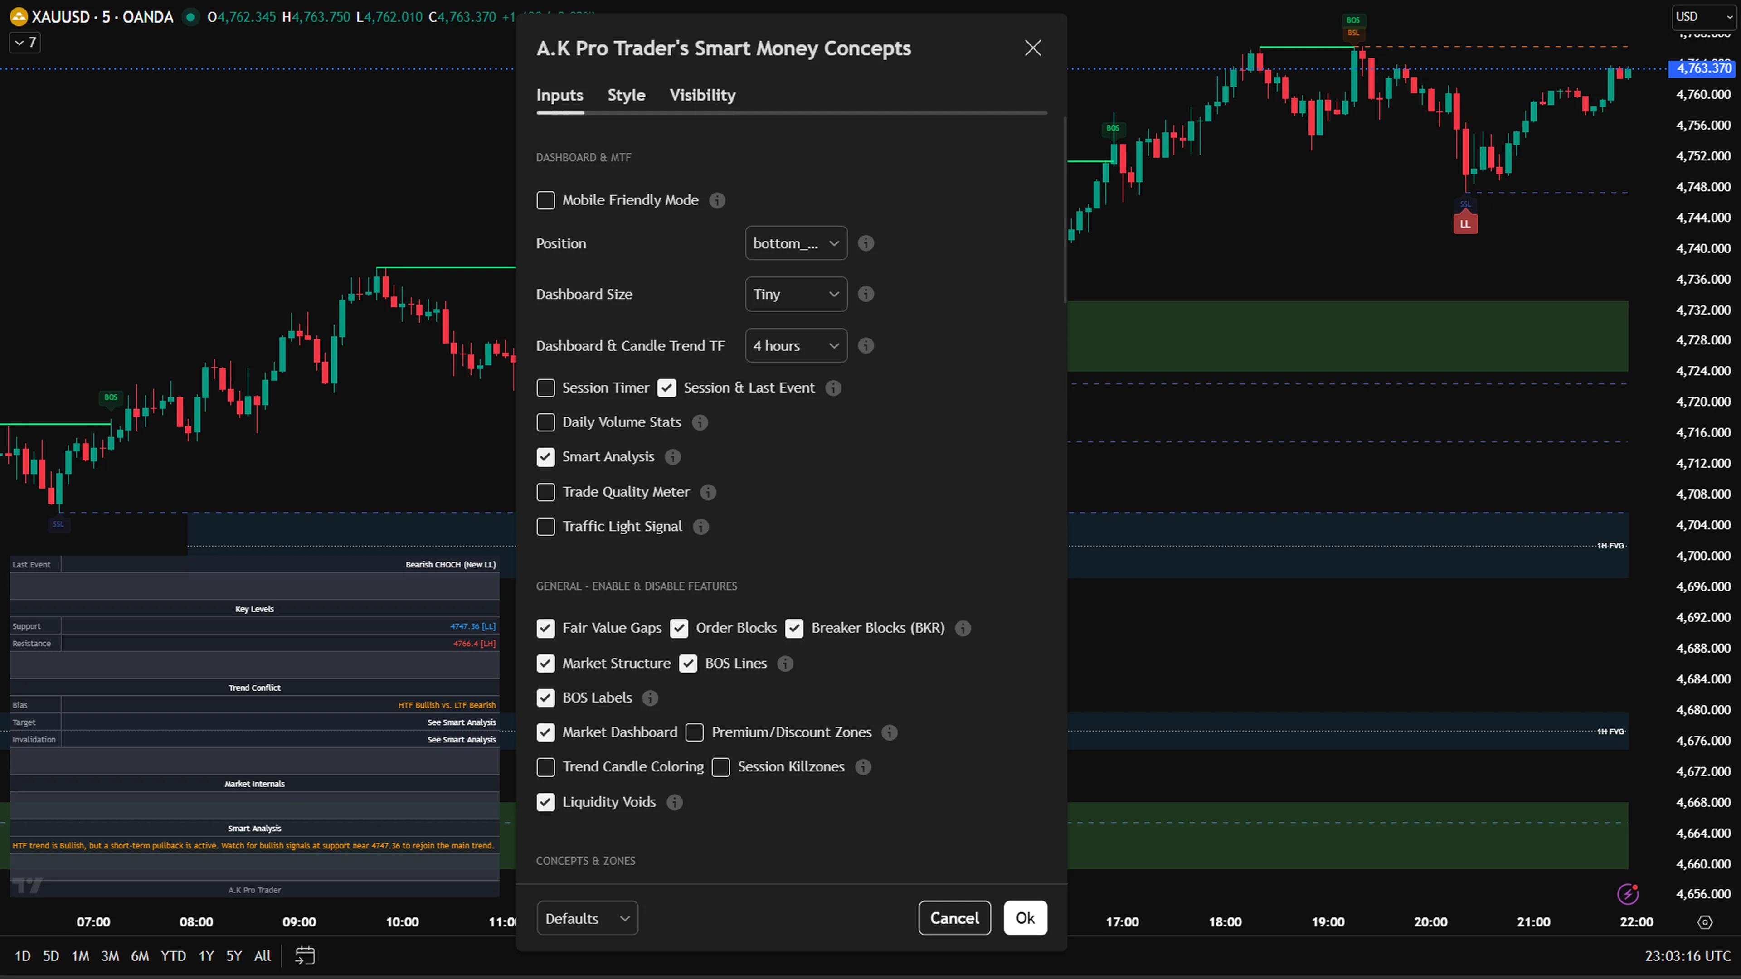Open the Dashboard & Candle Trend TF dropdown

point(796,345)
